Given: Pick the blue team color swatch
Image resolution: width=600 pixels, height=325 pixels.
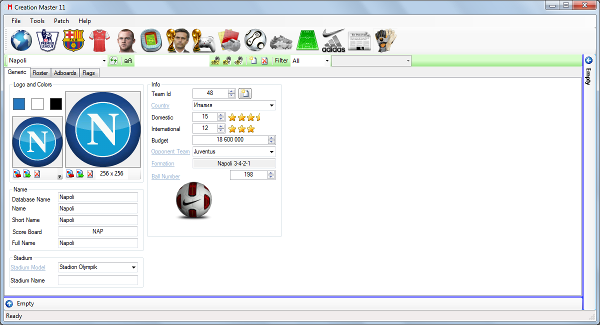Looking at the screenshot, I should click(x=19, y=104).
